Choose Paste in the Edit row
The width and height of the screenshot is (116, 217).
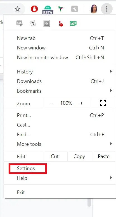pyautogui.click(x=104, y=156)
